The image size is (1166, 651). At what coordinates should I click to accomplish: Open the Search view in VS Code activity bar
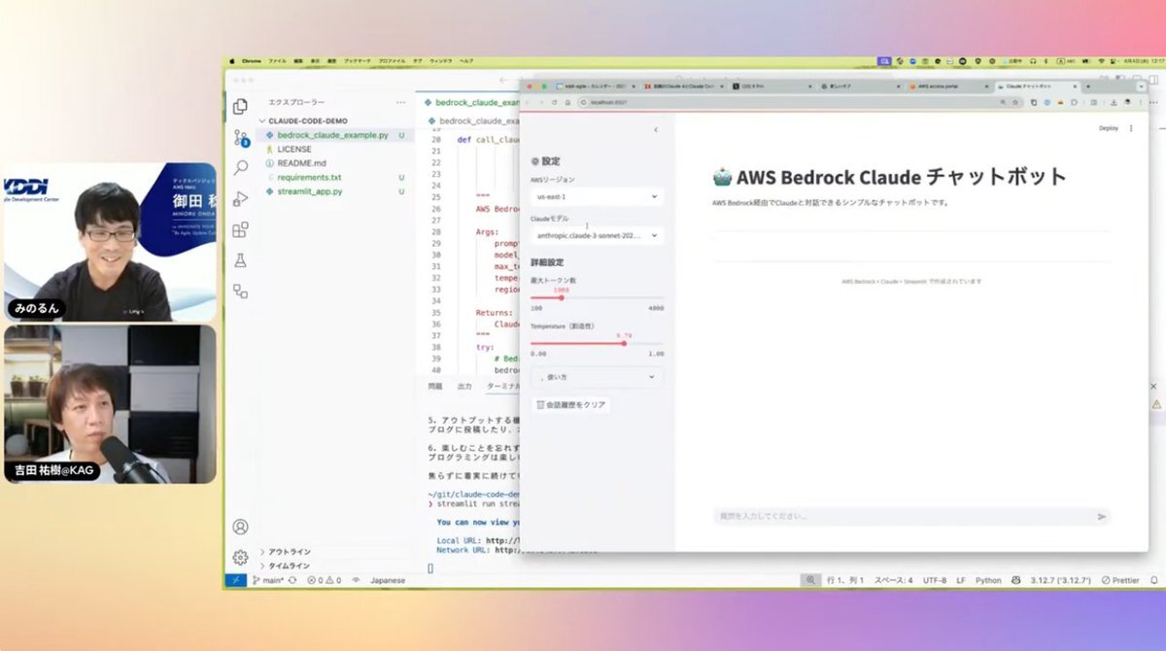coord(240,168)
